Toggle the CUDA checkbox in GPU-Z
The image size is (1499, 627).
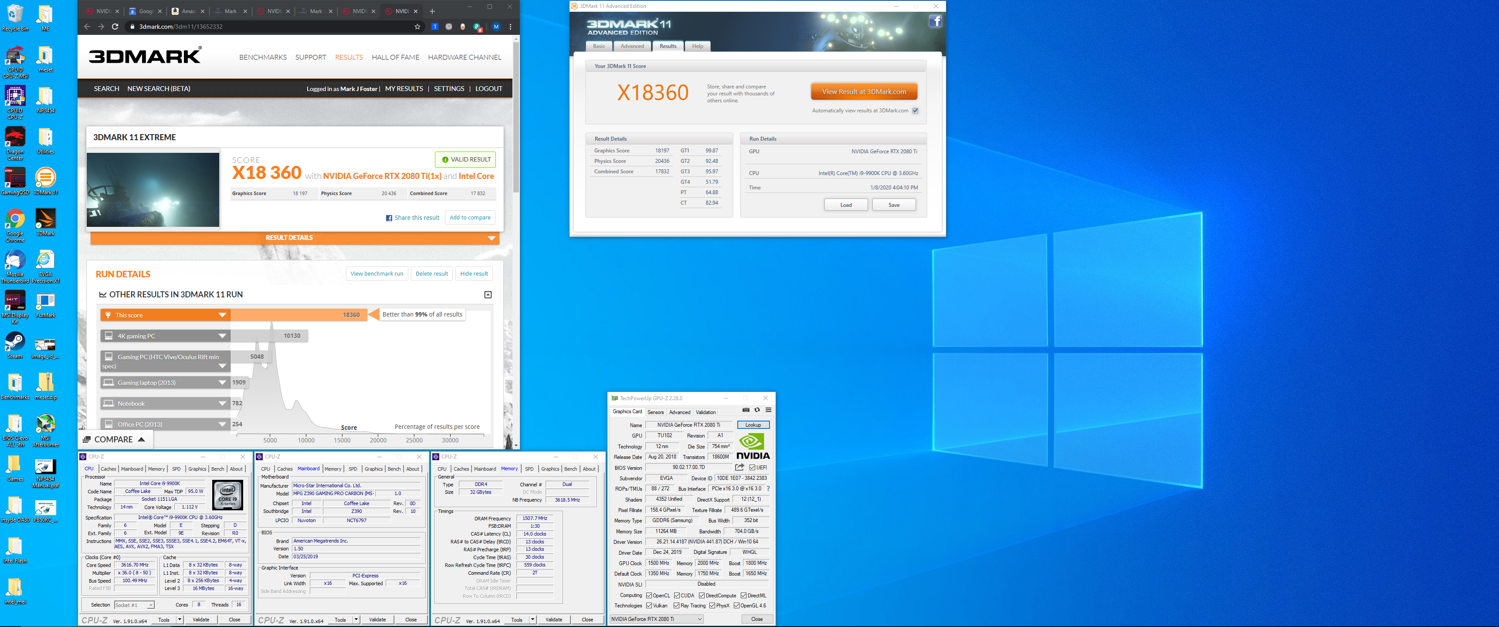click(677, 595)
